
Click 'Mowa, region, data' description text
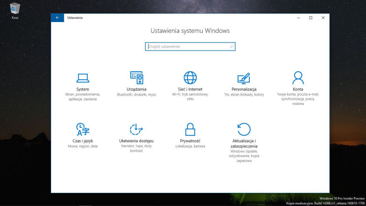[x=82, y=146]
